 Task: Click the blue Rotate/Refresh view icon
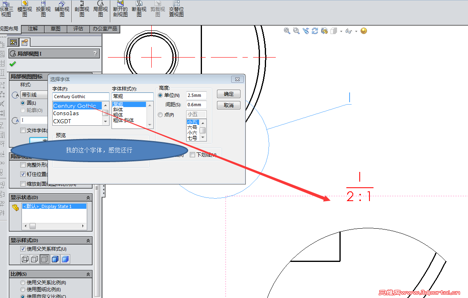coord(315,31)
